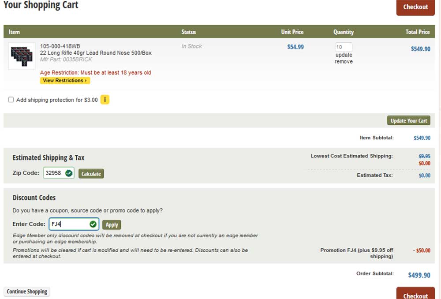Click Calculate to estimate shipping
Viewport: 441px width, 299px height.
[x=91, y=174]
